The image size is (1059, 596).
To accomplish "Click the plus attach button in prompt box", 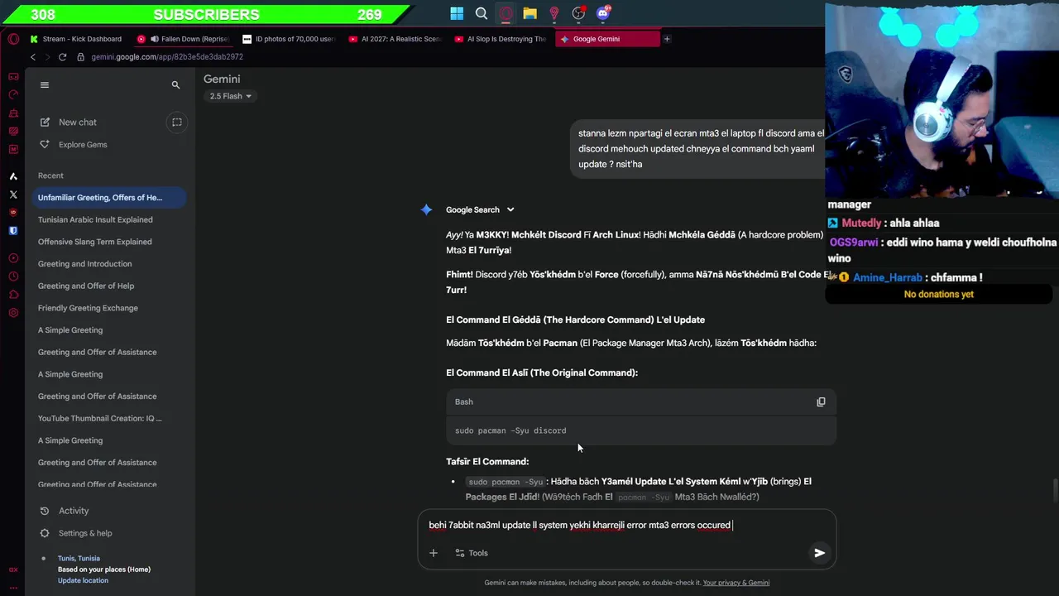I will 433,553.
